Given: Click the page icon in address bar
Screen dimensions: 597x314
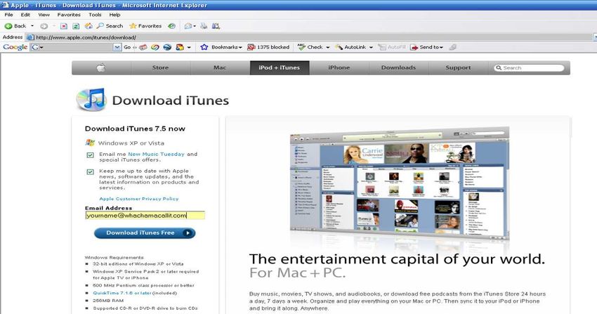Looking at the screenshot, I should coord(30,37).
